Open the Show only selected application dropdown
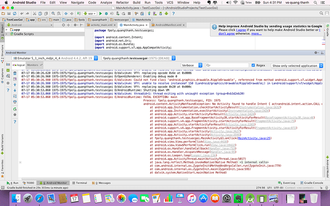The width and height of the screenshot is (330, 206). pyautogui.click(x=297, y=65)
